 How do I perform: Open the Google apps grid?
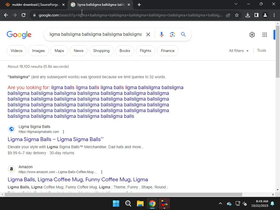point(265,35)
